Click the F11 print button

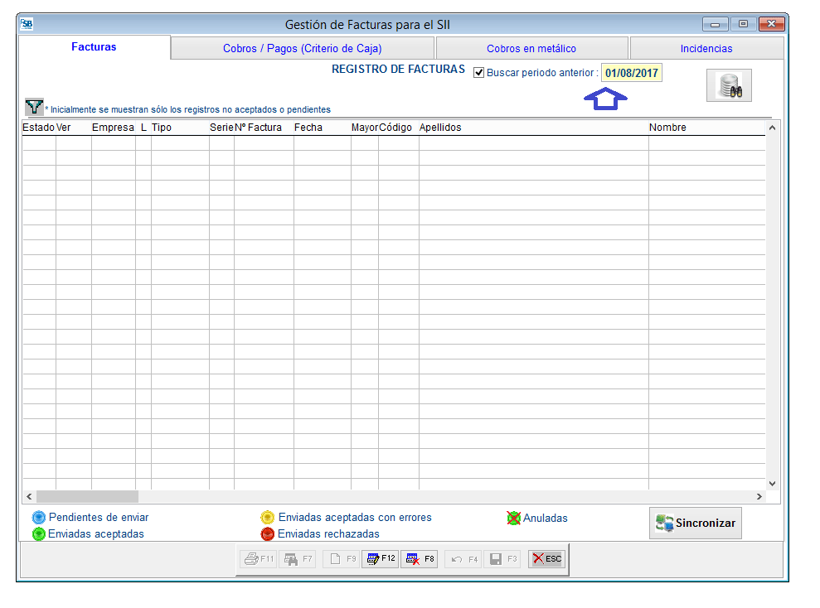[x=259, y=559]
